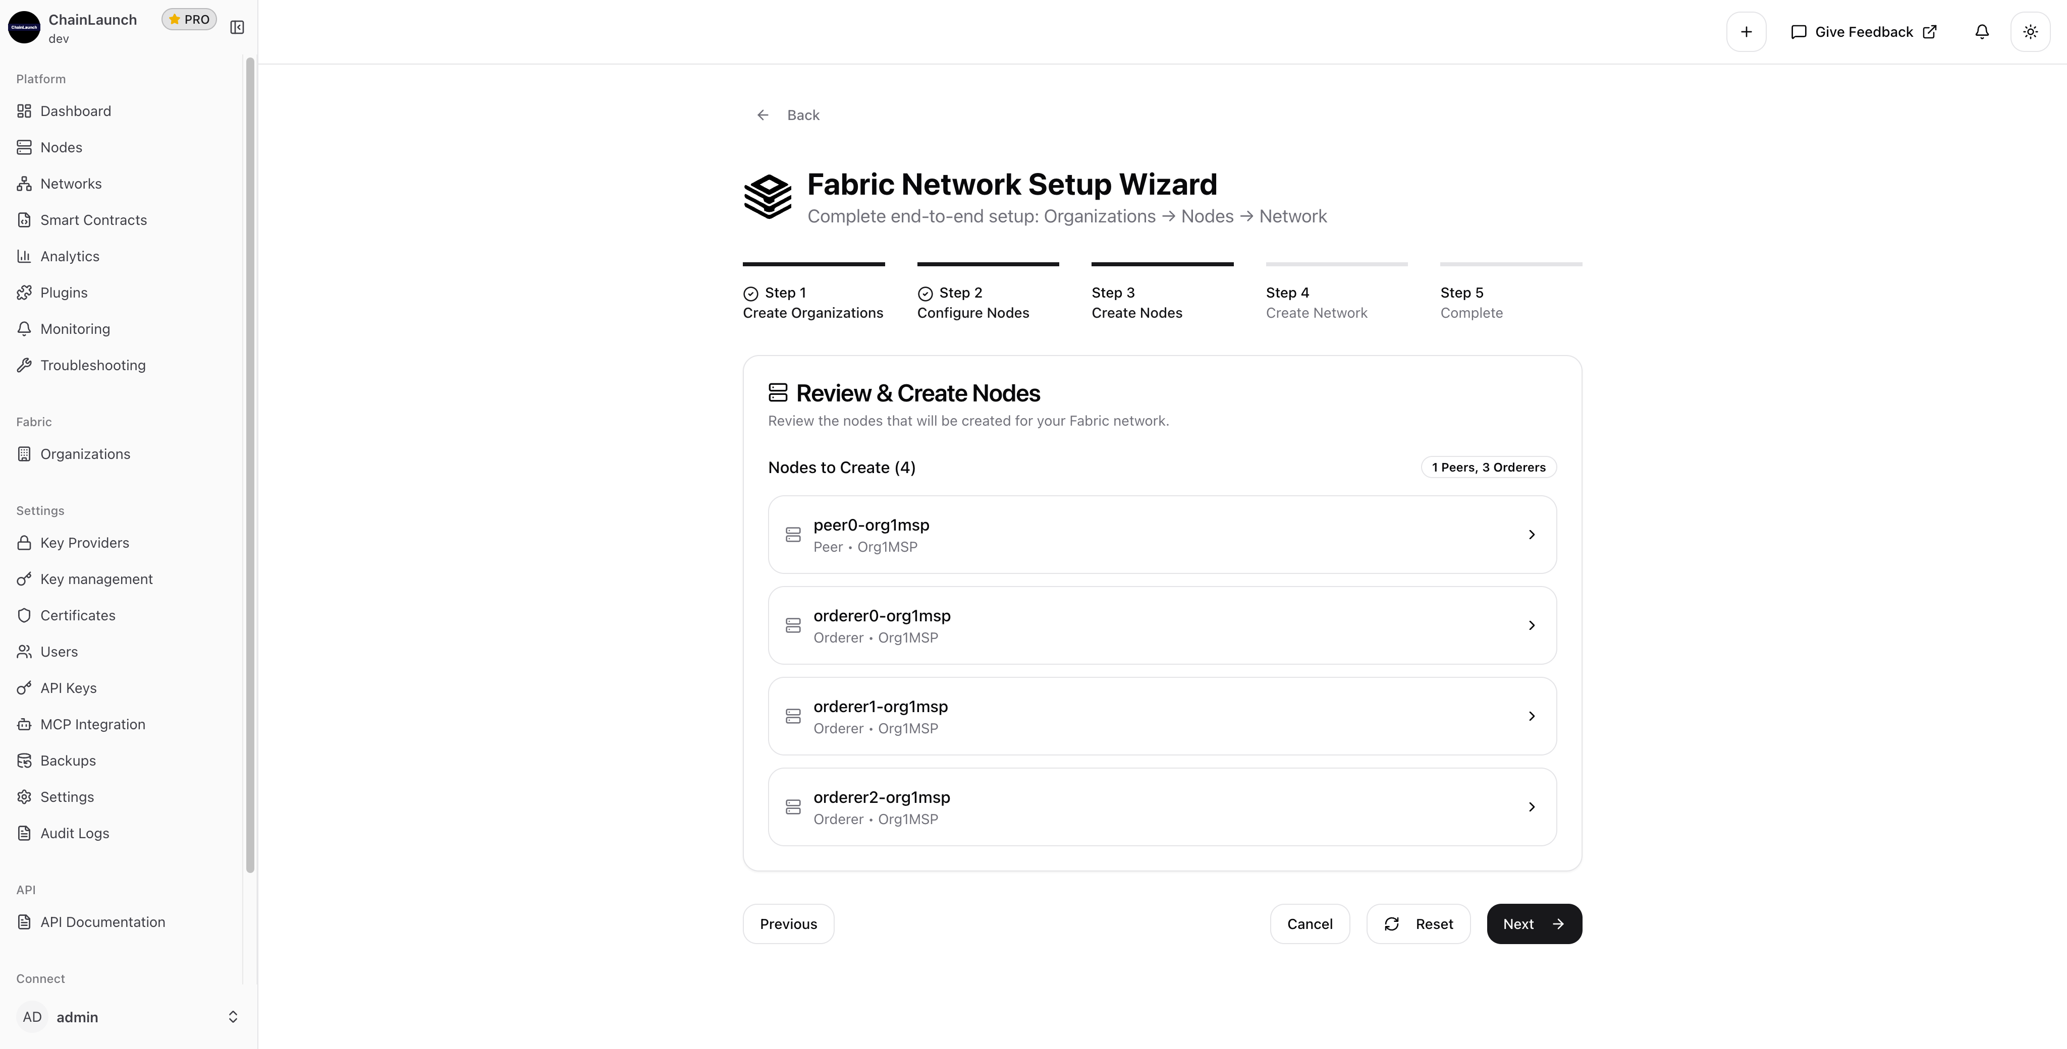Click the '1 Peers, 3 Orderers' badge

(x=1489, y=467)
